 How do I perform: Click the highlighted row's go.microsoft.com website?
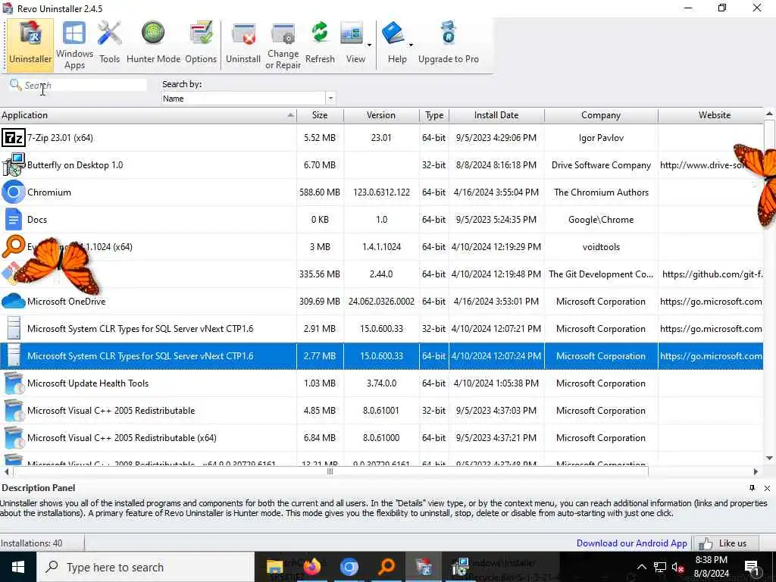(x=711, y=356)
